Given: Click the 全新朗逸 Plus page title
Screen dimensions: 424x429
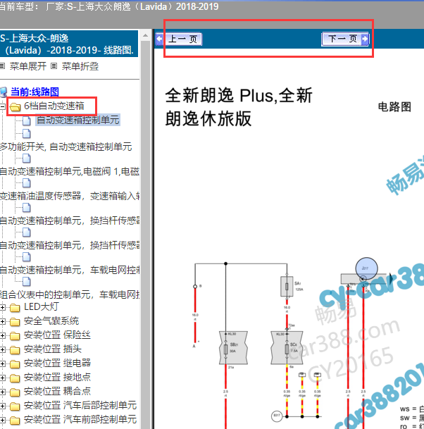Looking at the screenshot, I should click(239, 107).
